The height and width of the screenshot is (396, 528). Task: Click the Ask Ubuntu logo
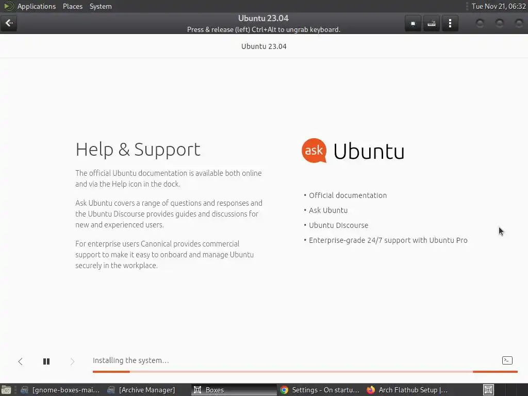(353, 151)
